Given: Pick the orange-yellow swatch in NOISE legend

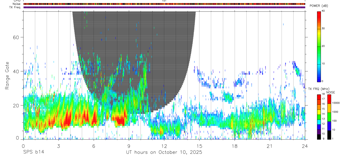Looking at the screenshot, I should click(x=329, y=108).
